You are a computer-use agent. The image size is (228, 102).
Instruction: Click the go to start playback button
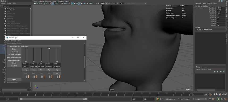(206, 94)
